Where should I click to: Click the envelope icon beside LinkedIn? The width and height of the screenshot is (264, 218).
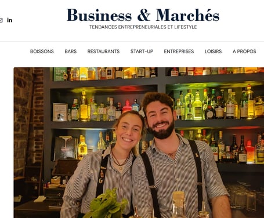click(x=1, y=20)
